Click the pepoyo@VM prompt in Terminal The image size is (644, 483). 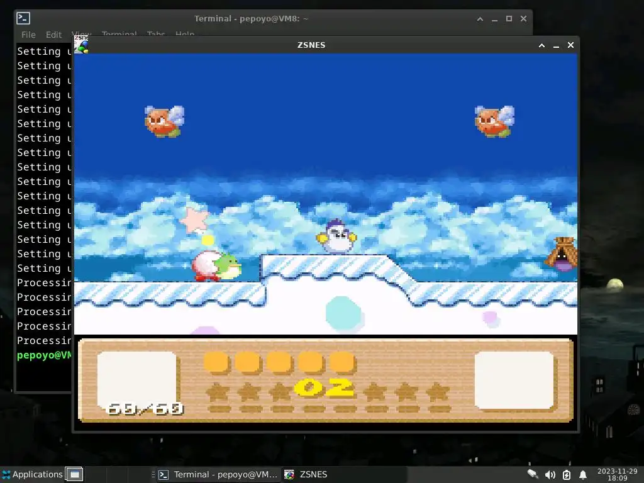(44, 355)
